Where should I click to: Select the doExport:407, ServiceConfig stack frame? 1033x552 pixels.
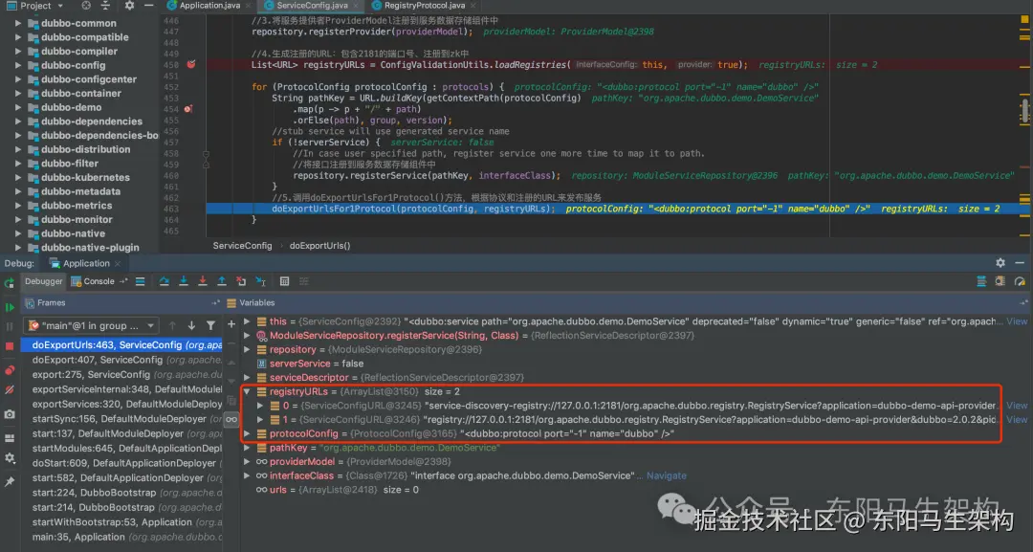(121, 360)
